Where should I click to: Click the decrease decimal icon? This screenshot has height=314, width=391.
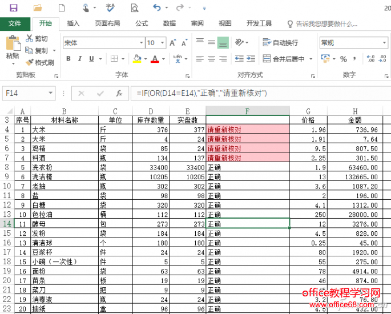point(382,59)
